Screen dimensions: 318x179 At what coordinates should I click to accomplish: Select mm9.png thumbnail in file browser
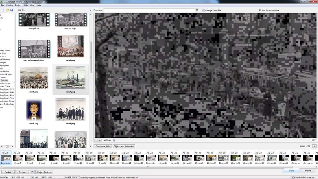click(x=70, y=109)
